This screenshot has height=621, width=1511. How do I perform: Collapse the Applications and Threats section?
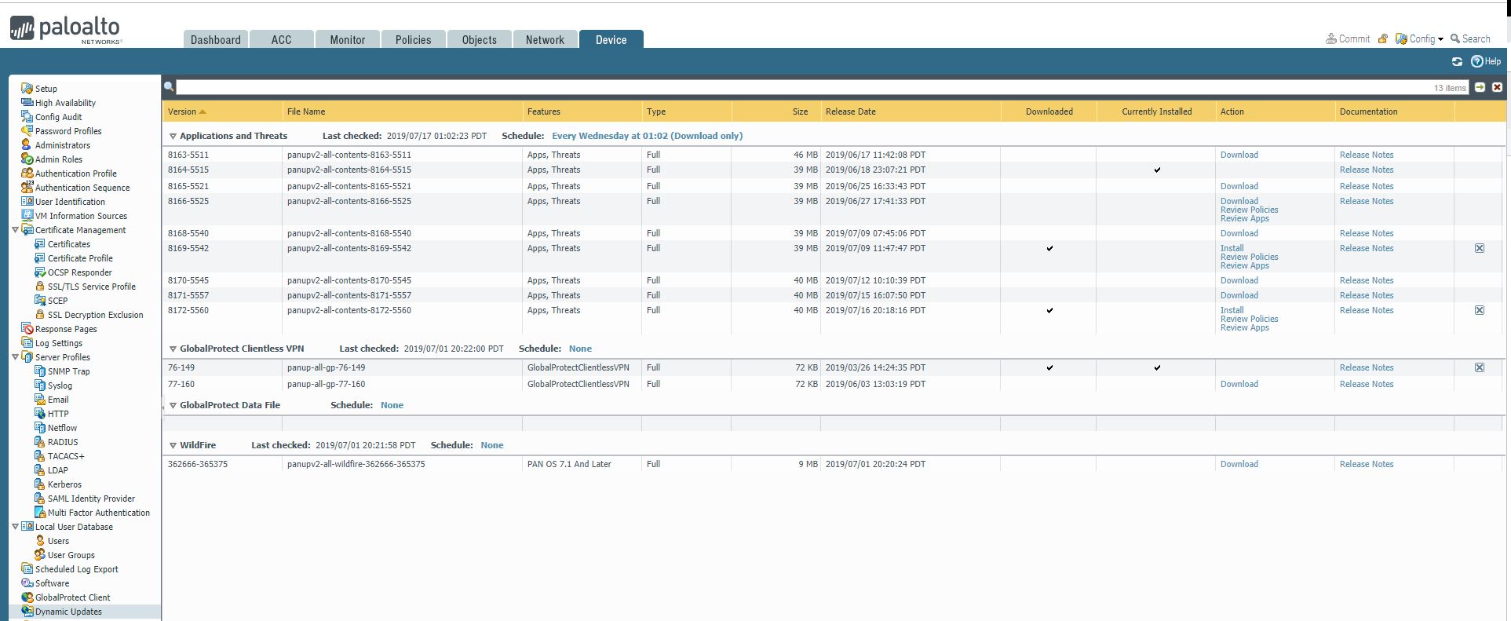173,137
